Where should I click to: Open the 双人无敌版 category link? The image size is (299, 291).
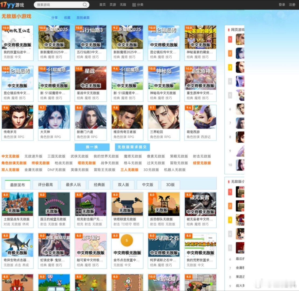(x=10, y=169)
